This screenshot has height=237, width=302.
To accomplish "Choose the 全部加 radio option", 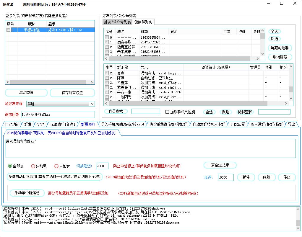I will (x=10, y=166).
